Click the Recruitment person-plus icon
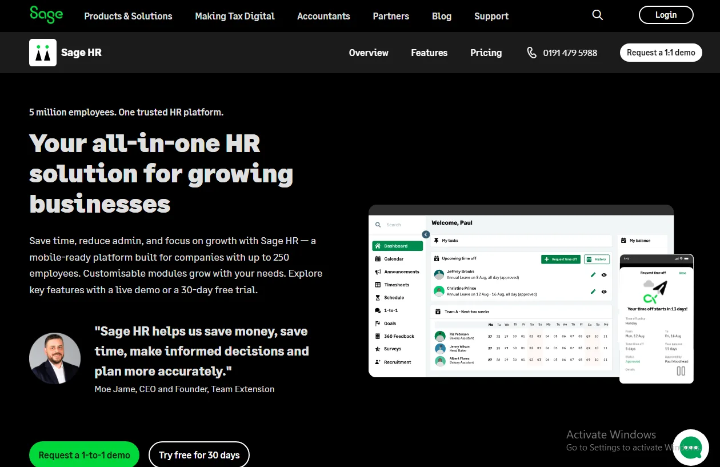The height and width of the screenshot is (467, 720). pyautogui.click(x=378, y=362)
